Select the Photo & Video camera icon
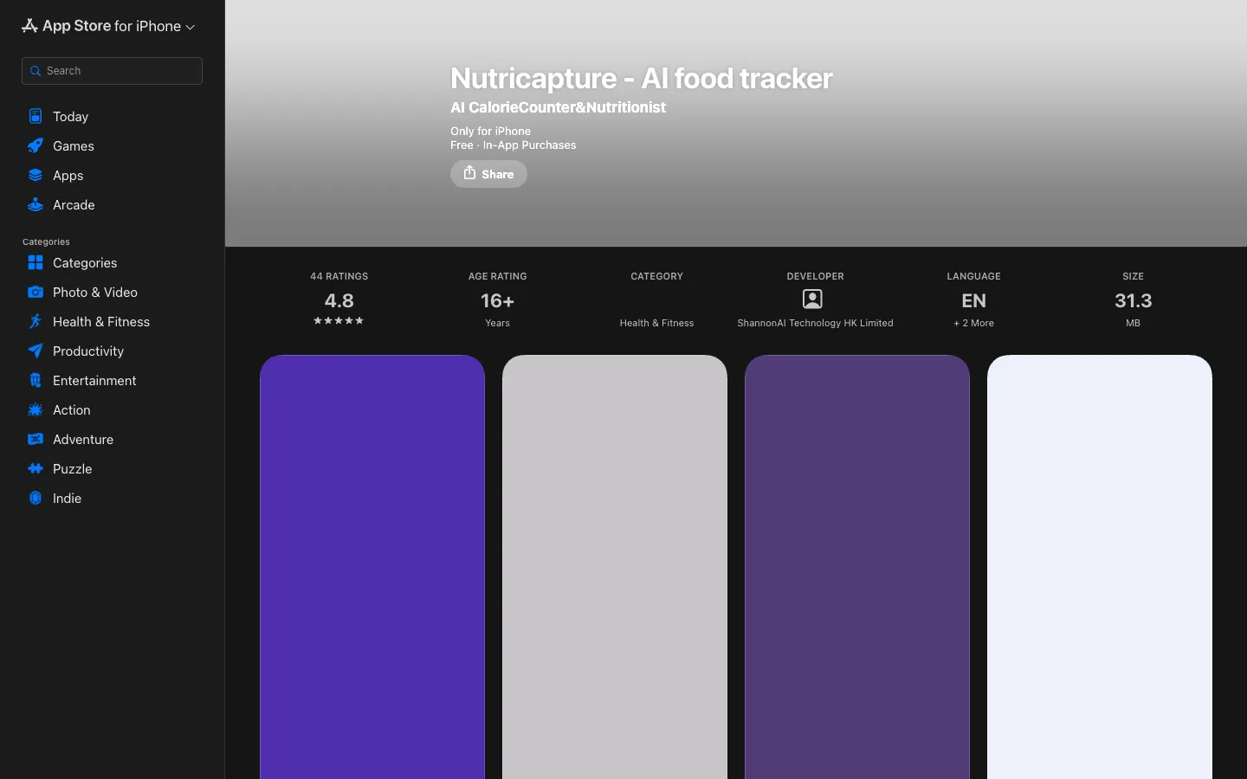This screenshot has height=779, width=1247. tap(36, 292)
